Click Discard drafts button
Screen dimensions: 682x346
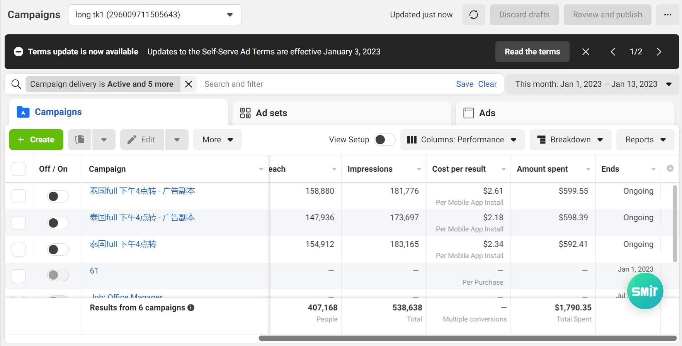tap(524, 15)
